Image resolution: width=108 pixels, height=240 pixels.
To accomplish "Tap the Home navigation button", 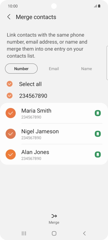I will (x=54, y=233).
